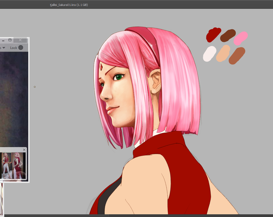Close the reference image window
The width and height of the screenshot is (273, 217).
click(x=20, y=40)
